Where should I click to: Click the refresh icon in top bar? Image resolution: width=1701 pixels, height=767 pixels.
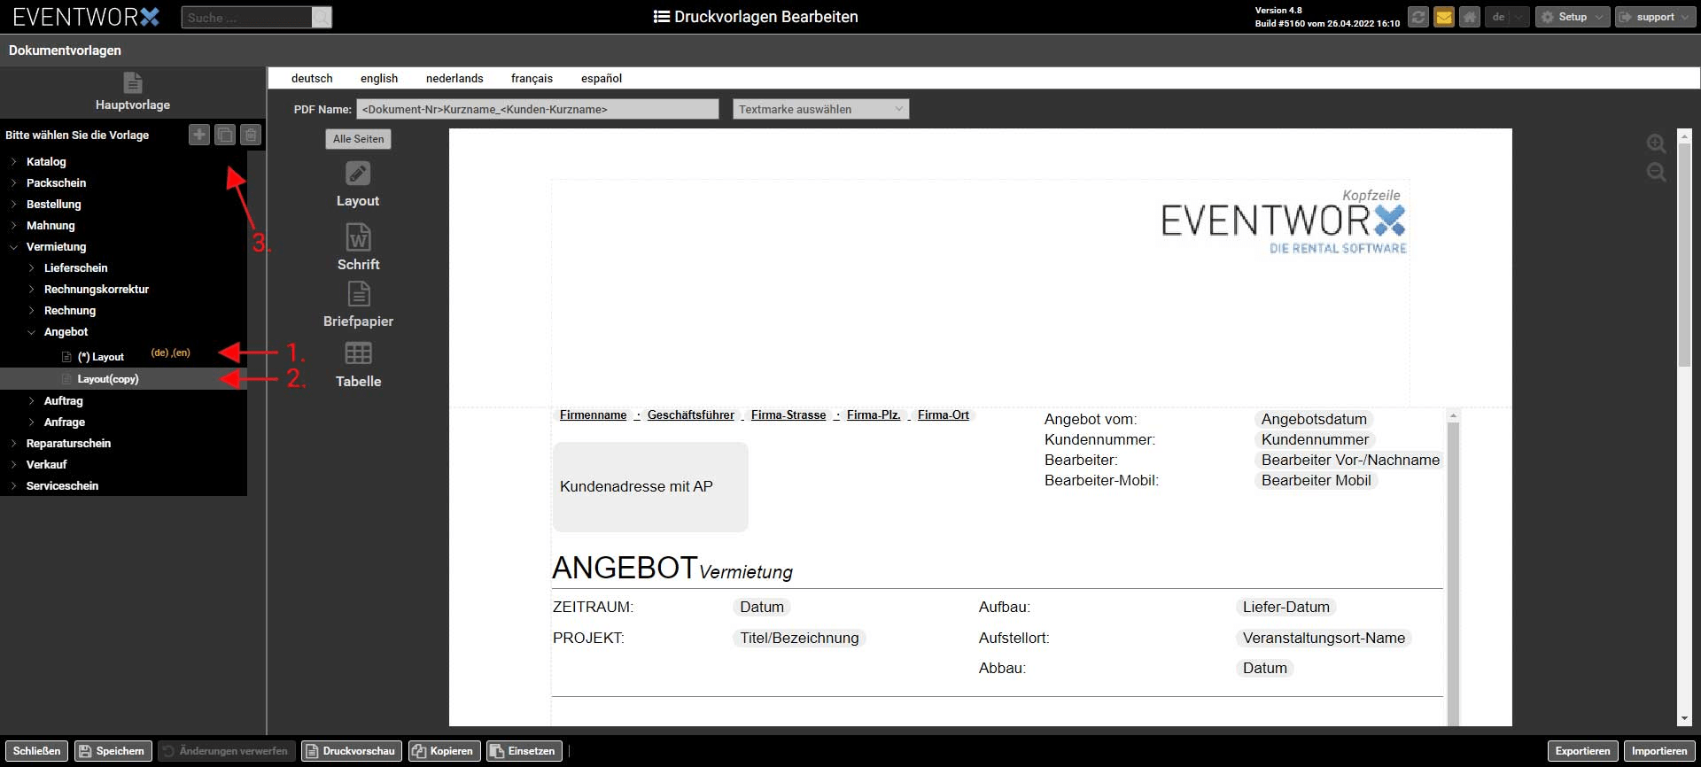1418,17
